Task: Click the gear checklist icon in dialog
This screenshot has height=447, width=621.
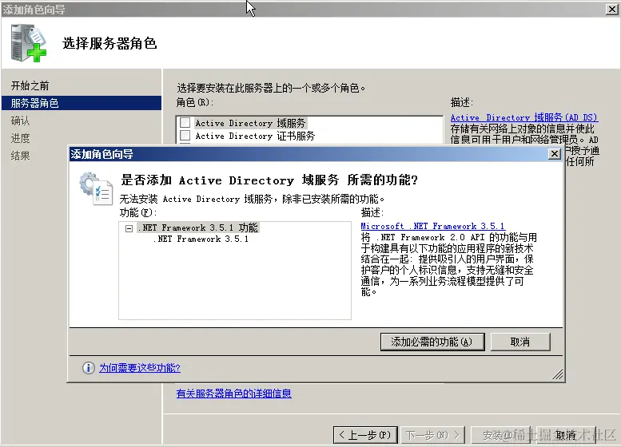Action: pos(96,188)
